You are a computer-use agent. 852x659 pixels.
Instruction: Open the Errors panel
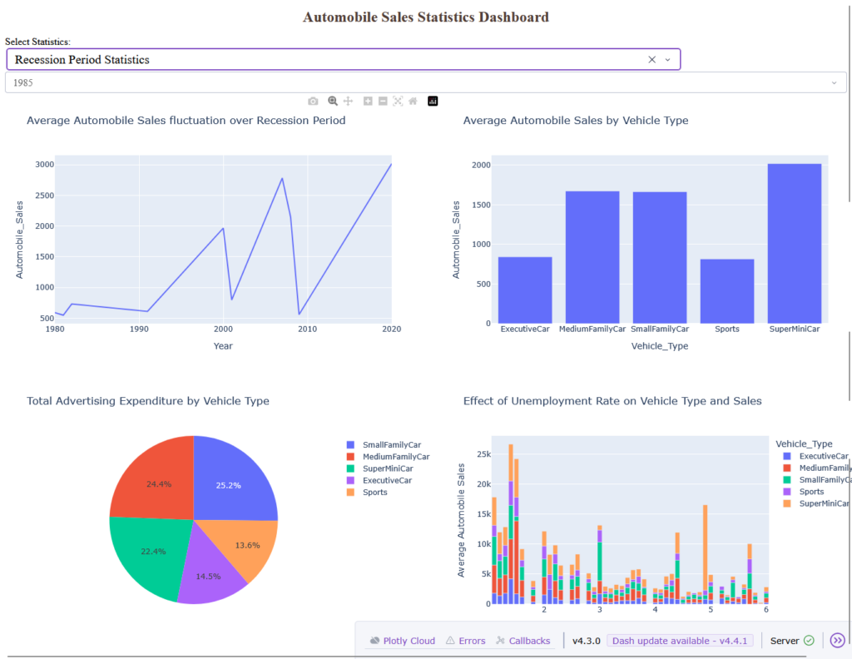pyautogui.click(x=466, y=641)
